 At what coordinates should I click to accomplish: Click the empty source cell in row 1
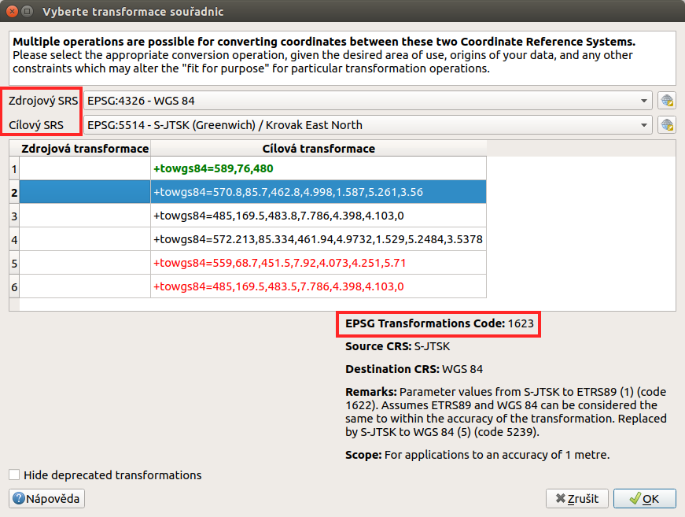[x=85, y=168]
